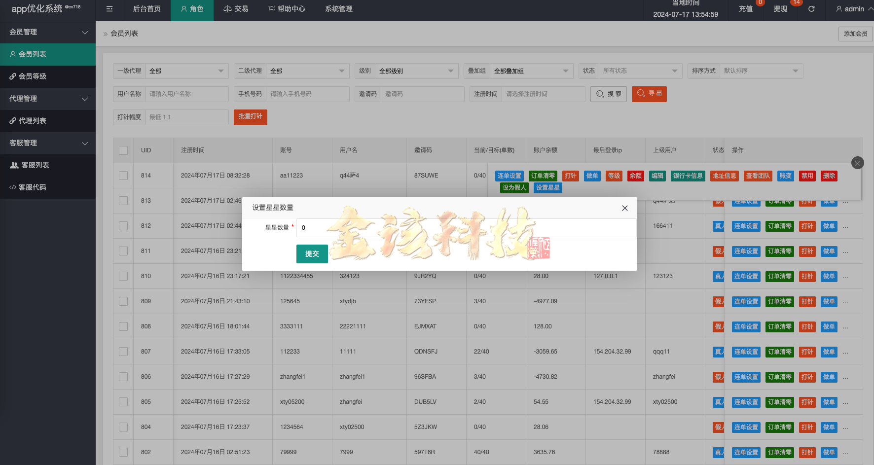Collapse the 会员管理 sidebar section
The image size is (874, 465).
pos(84,32)
